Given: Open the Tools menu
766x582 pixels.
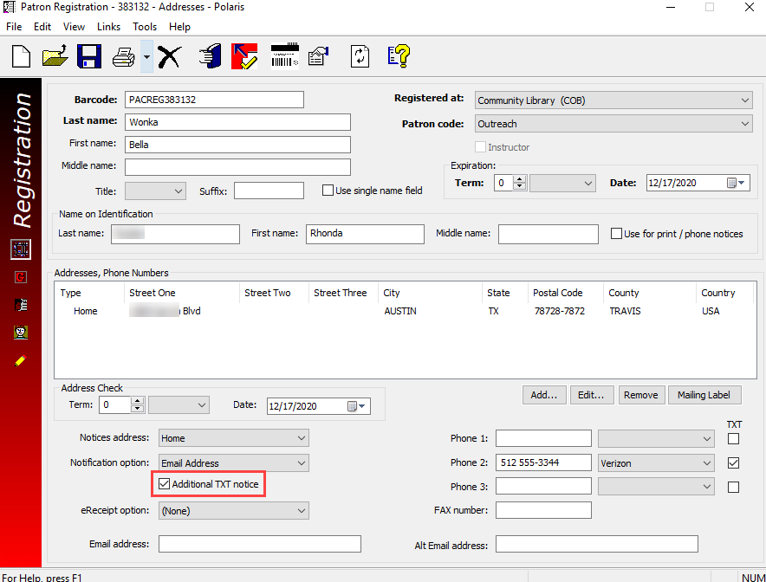Looking at the screenshot, I should (145, 27).
